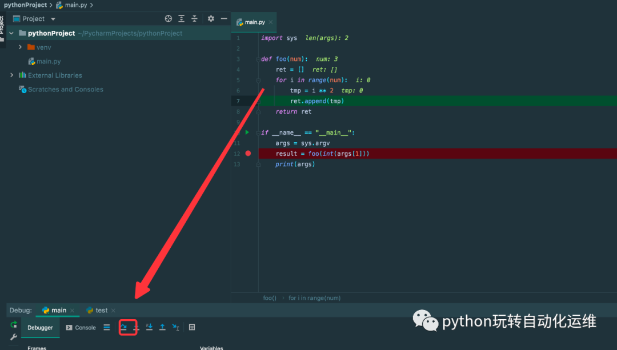Image resolution: width=617 pixels, height=350 pixels.
Task: Click the Locate target icon in Project panel
Action: pyautogui.click(x=169, y=18)
